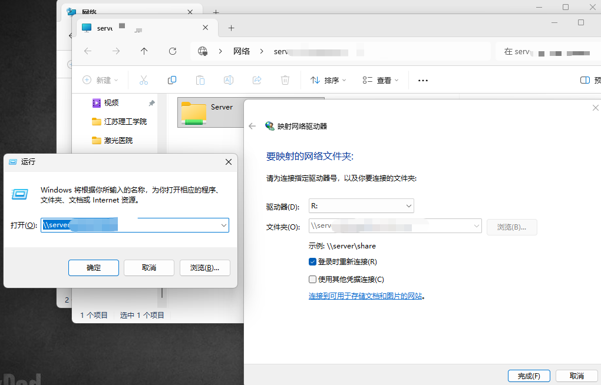
Task: Select 江苏理工学院 folder in sidebar
Action: click(x=120, y=122)
